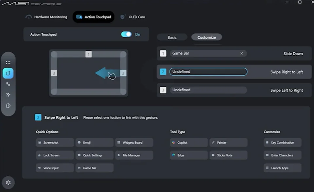Viewport: 314px width, 192px height.
Task: Select the Action Touchpad tab
Action: pos(94,17)
